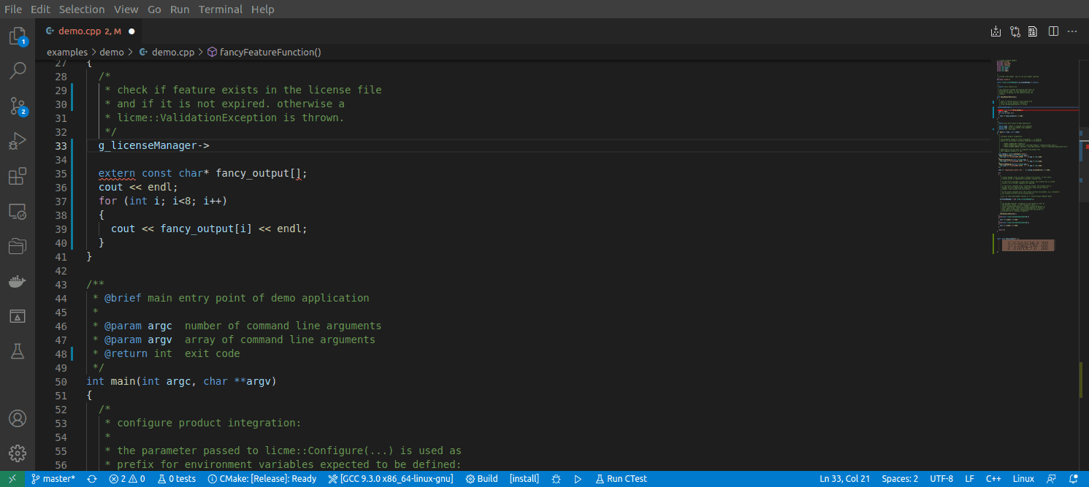
Task: Change the UTF-8 file encoding
Action: click(x=941, y=479)
